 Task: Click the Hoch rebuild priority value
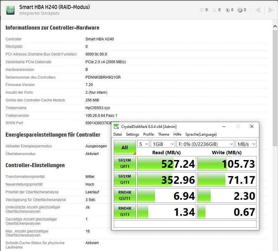tap(90, 184)
